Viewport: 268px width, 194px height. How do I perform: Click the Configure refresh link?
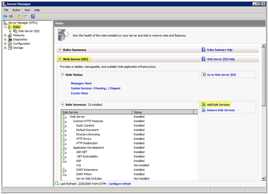120,184
